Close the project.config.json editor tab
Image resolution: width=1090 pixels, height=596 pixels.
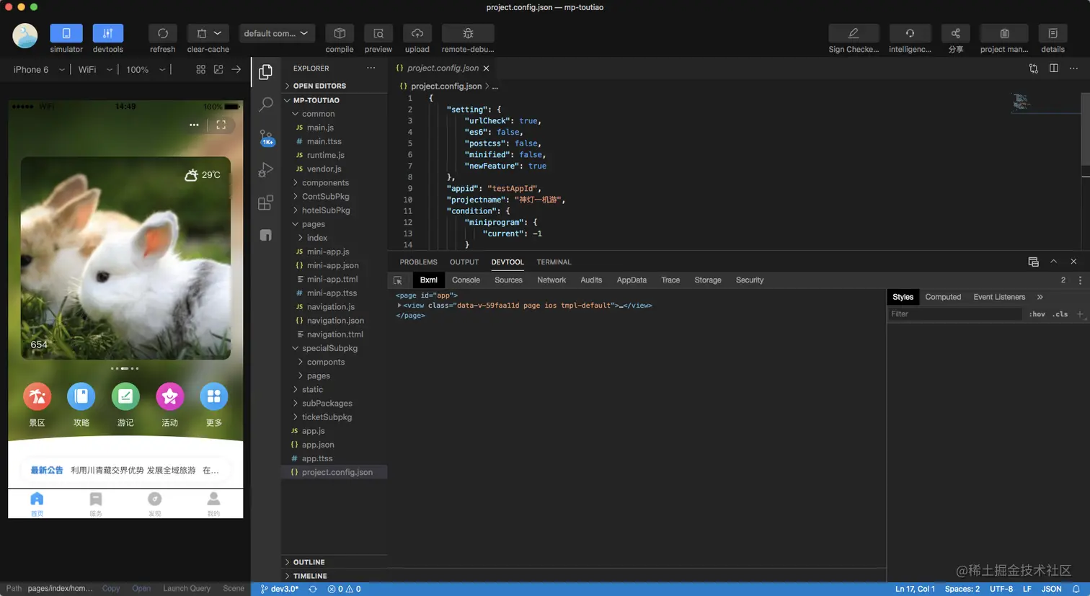click(x=487, y=68)
